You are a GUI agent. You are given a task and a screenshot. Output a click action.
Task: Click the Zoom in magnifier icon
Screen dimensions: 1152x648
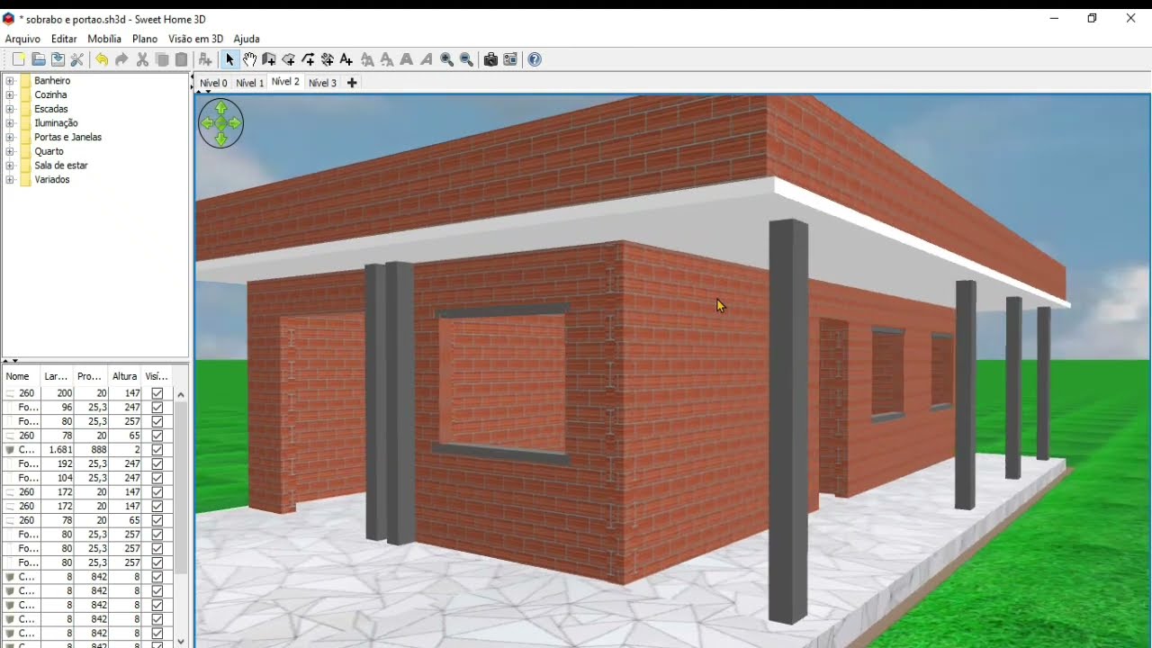pyautogui.click(x=446, y=59)
